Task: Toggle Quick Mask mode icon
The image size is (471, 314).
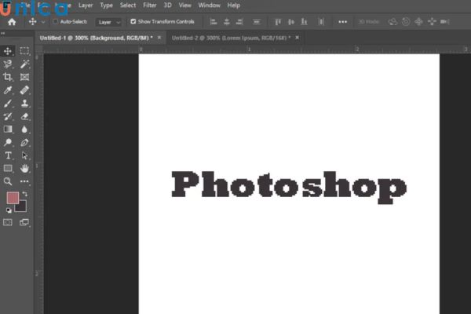Action: [x=8, y=222]
